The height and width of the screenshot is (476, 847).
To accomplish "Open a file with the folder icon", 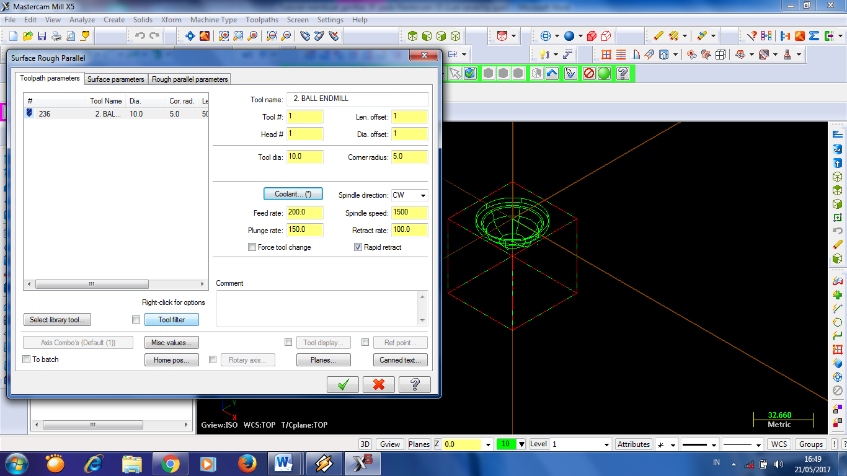I will pyautogui.click(x=28, y=36).
